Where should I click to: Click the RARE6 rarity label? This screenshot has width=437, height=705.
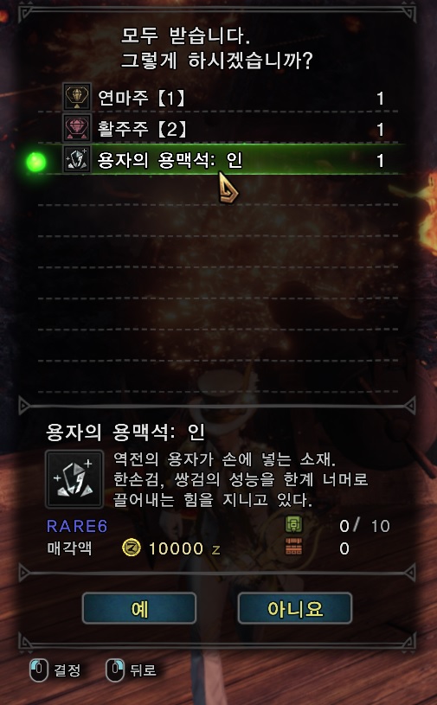pyautogui.click(x=77, y=526)
